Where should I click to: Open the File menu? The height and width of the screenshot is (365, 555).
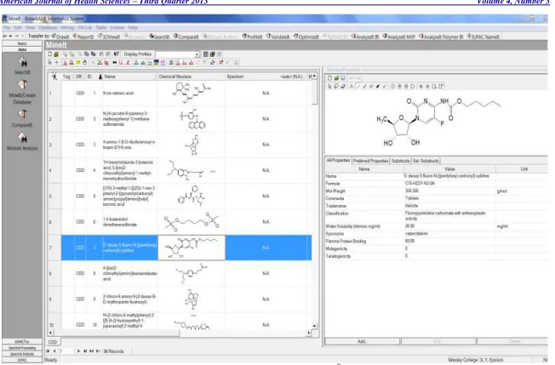[x=7, y=27]
